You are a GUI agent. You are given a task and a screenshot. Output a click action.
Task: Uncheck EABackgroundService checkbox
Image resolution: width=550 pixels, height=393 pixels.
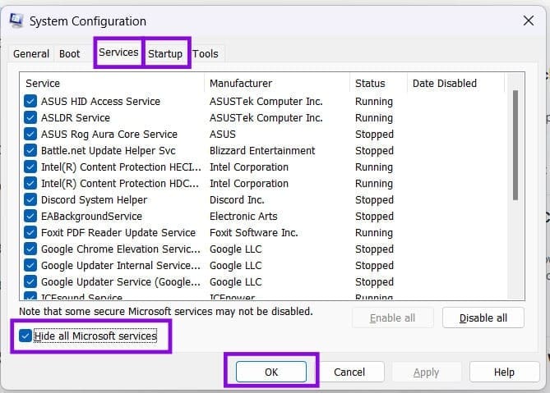tap(30, 217)
